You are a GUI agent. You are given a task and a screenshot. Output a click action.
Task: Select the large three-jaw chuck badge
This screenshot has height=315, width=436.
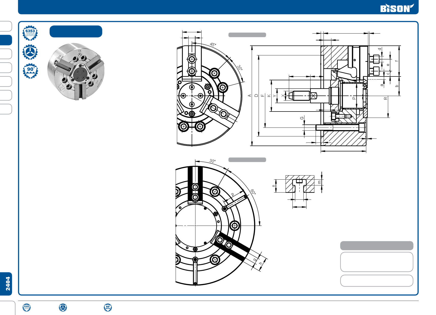30,52
